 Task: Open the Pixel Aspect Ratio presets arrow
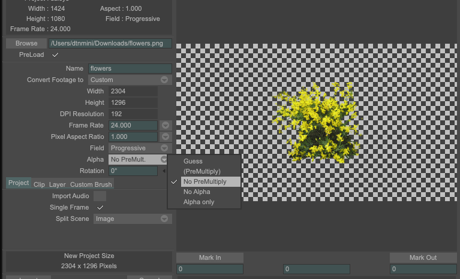(166, 137)
